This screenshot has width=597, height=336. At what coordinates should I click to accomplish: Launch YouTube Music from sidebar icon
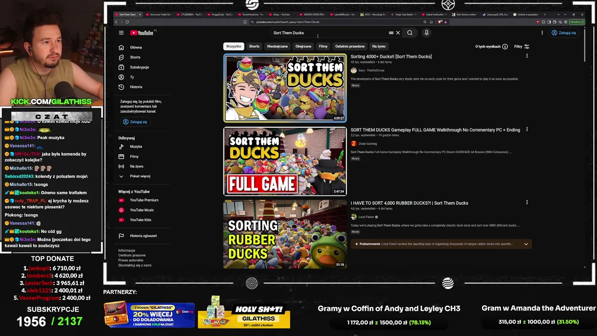click(x=121, y=210)
